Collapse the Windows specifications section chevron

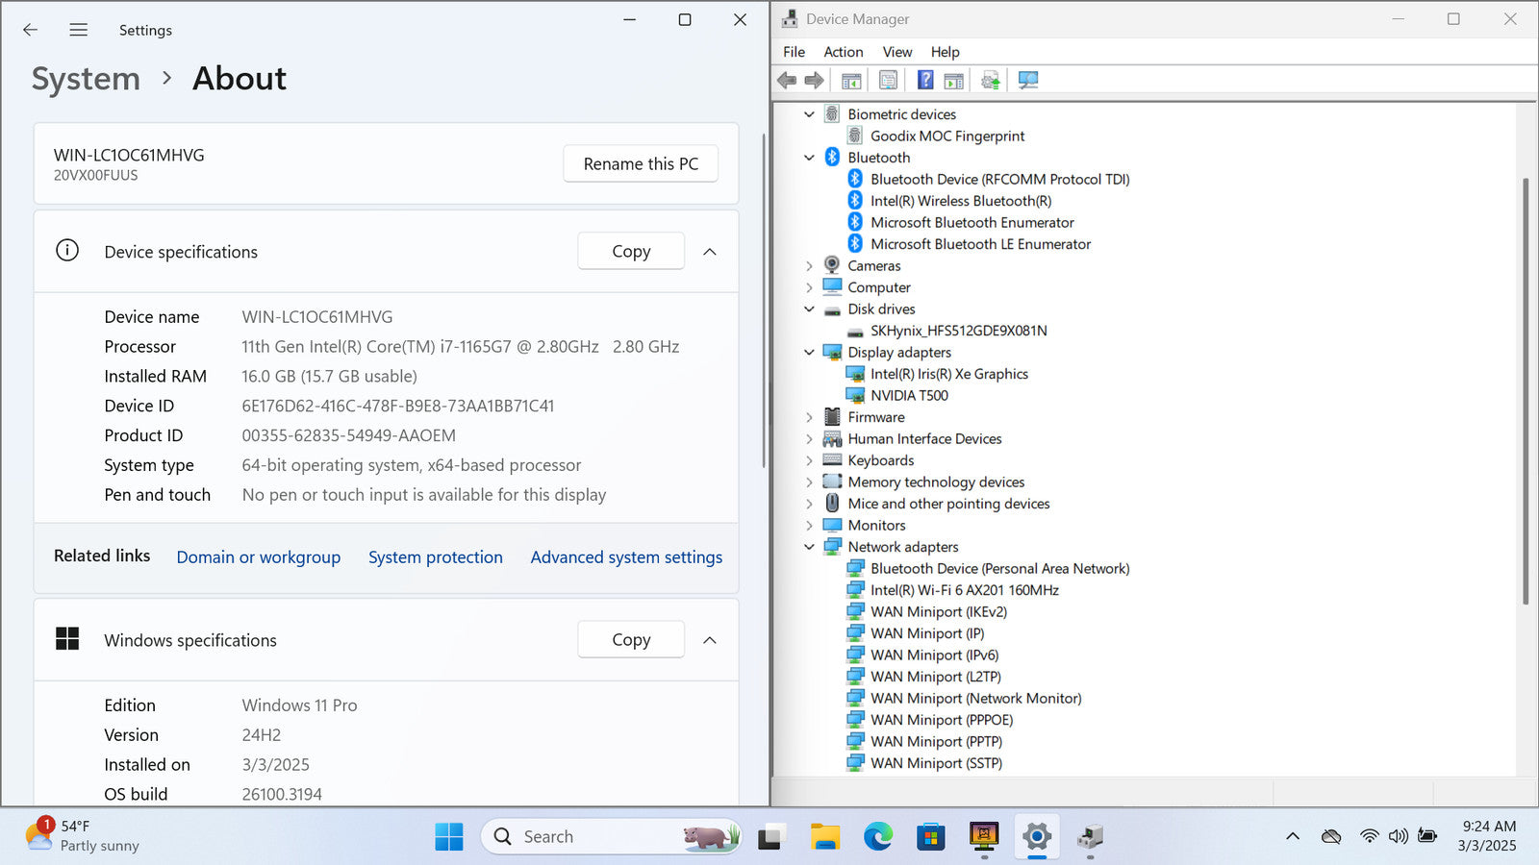point(710,640)
